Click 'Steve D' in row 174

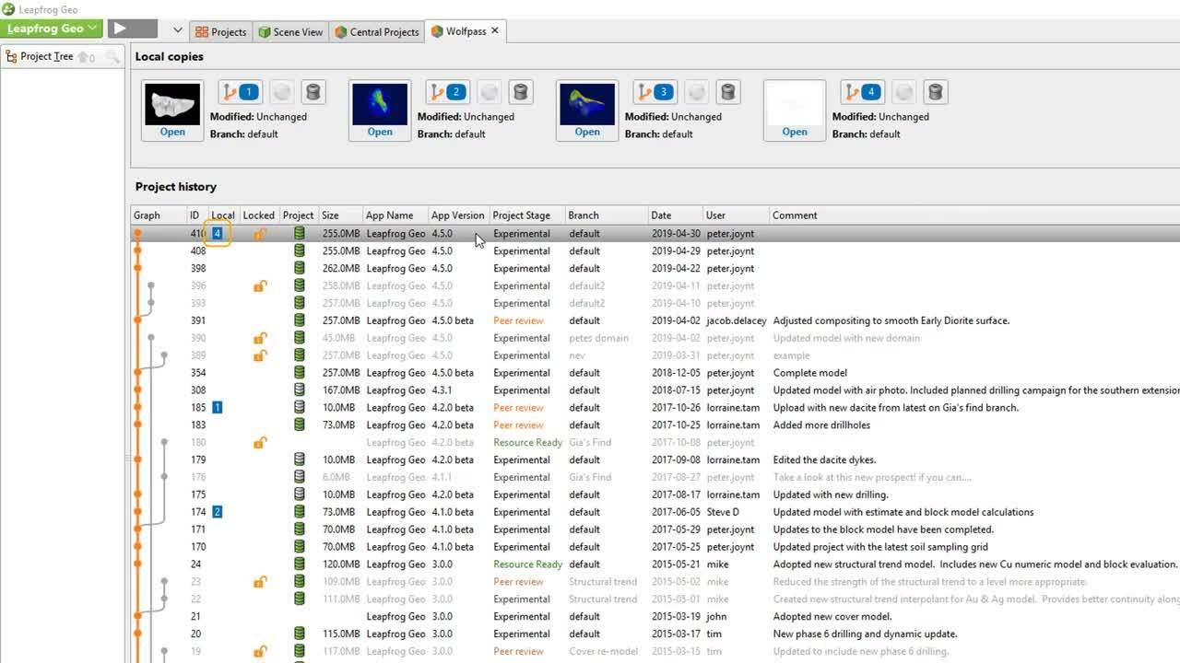[x=723, y=512]
